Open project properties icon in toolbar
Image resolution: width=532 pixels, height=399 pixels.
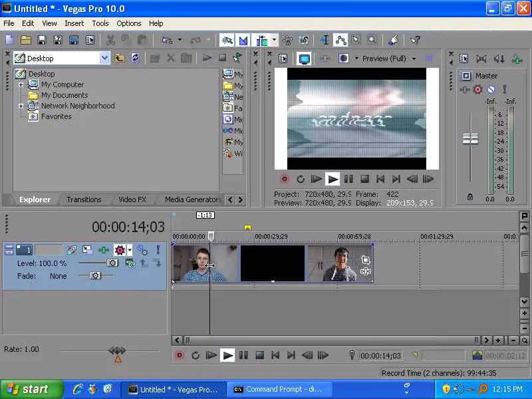click(90, 41)
